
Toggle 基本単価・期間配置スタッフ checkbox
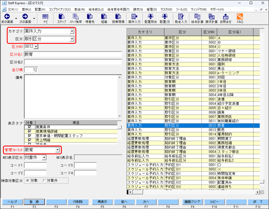click(x=30, y=136)
